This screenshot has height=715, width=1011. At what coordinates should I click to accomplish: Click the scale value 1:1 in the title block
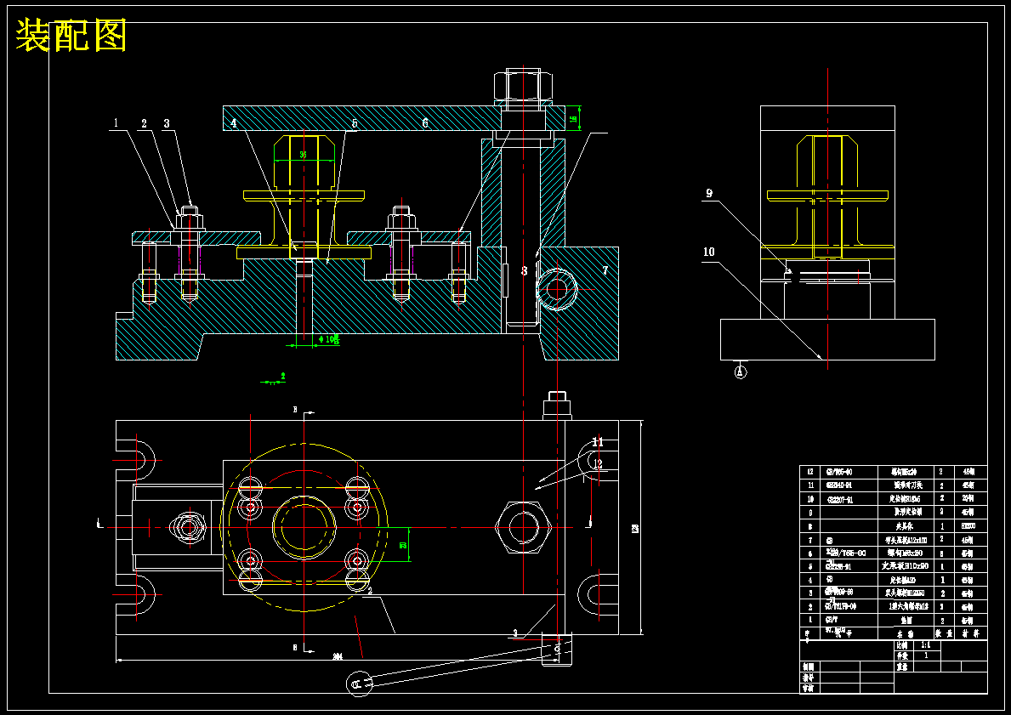(x=927, y=644)
